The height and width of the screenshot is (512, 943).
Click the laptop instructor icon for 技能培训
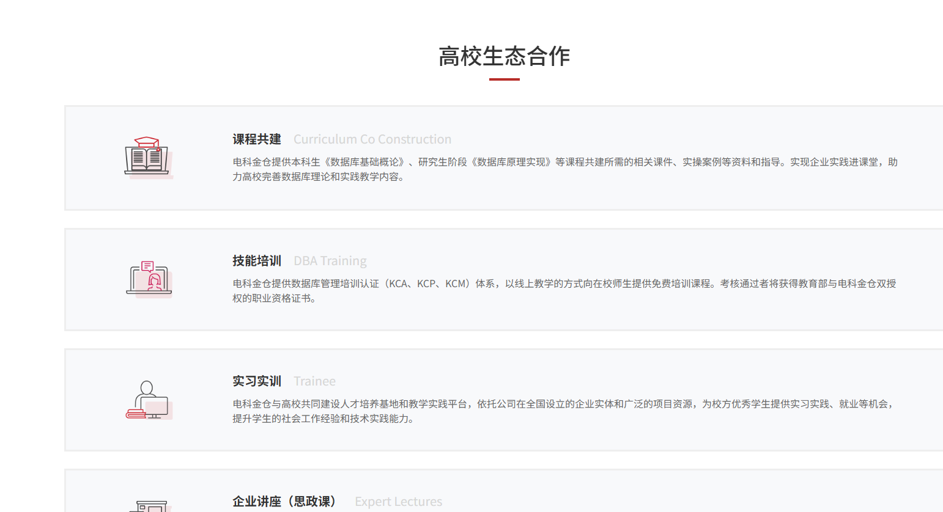[149, 279]
